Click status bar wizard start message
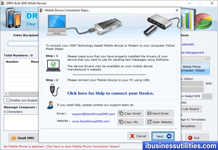This screenshot has width=218, height=150. pos(62,146)
